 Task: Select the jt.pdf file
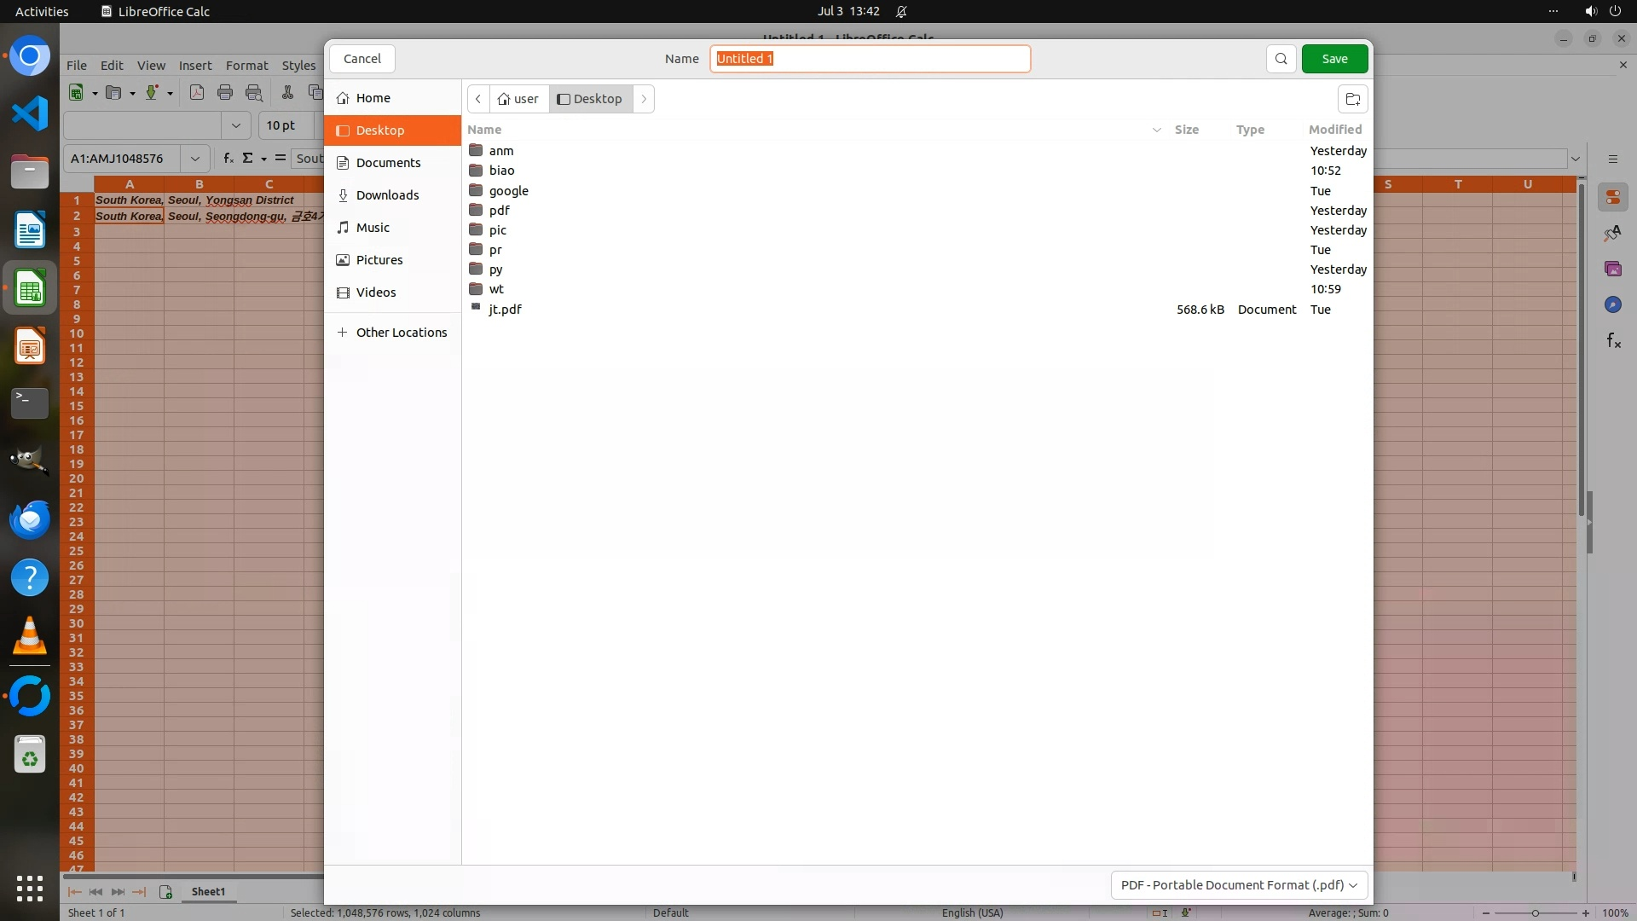pos(505,310)
